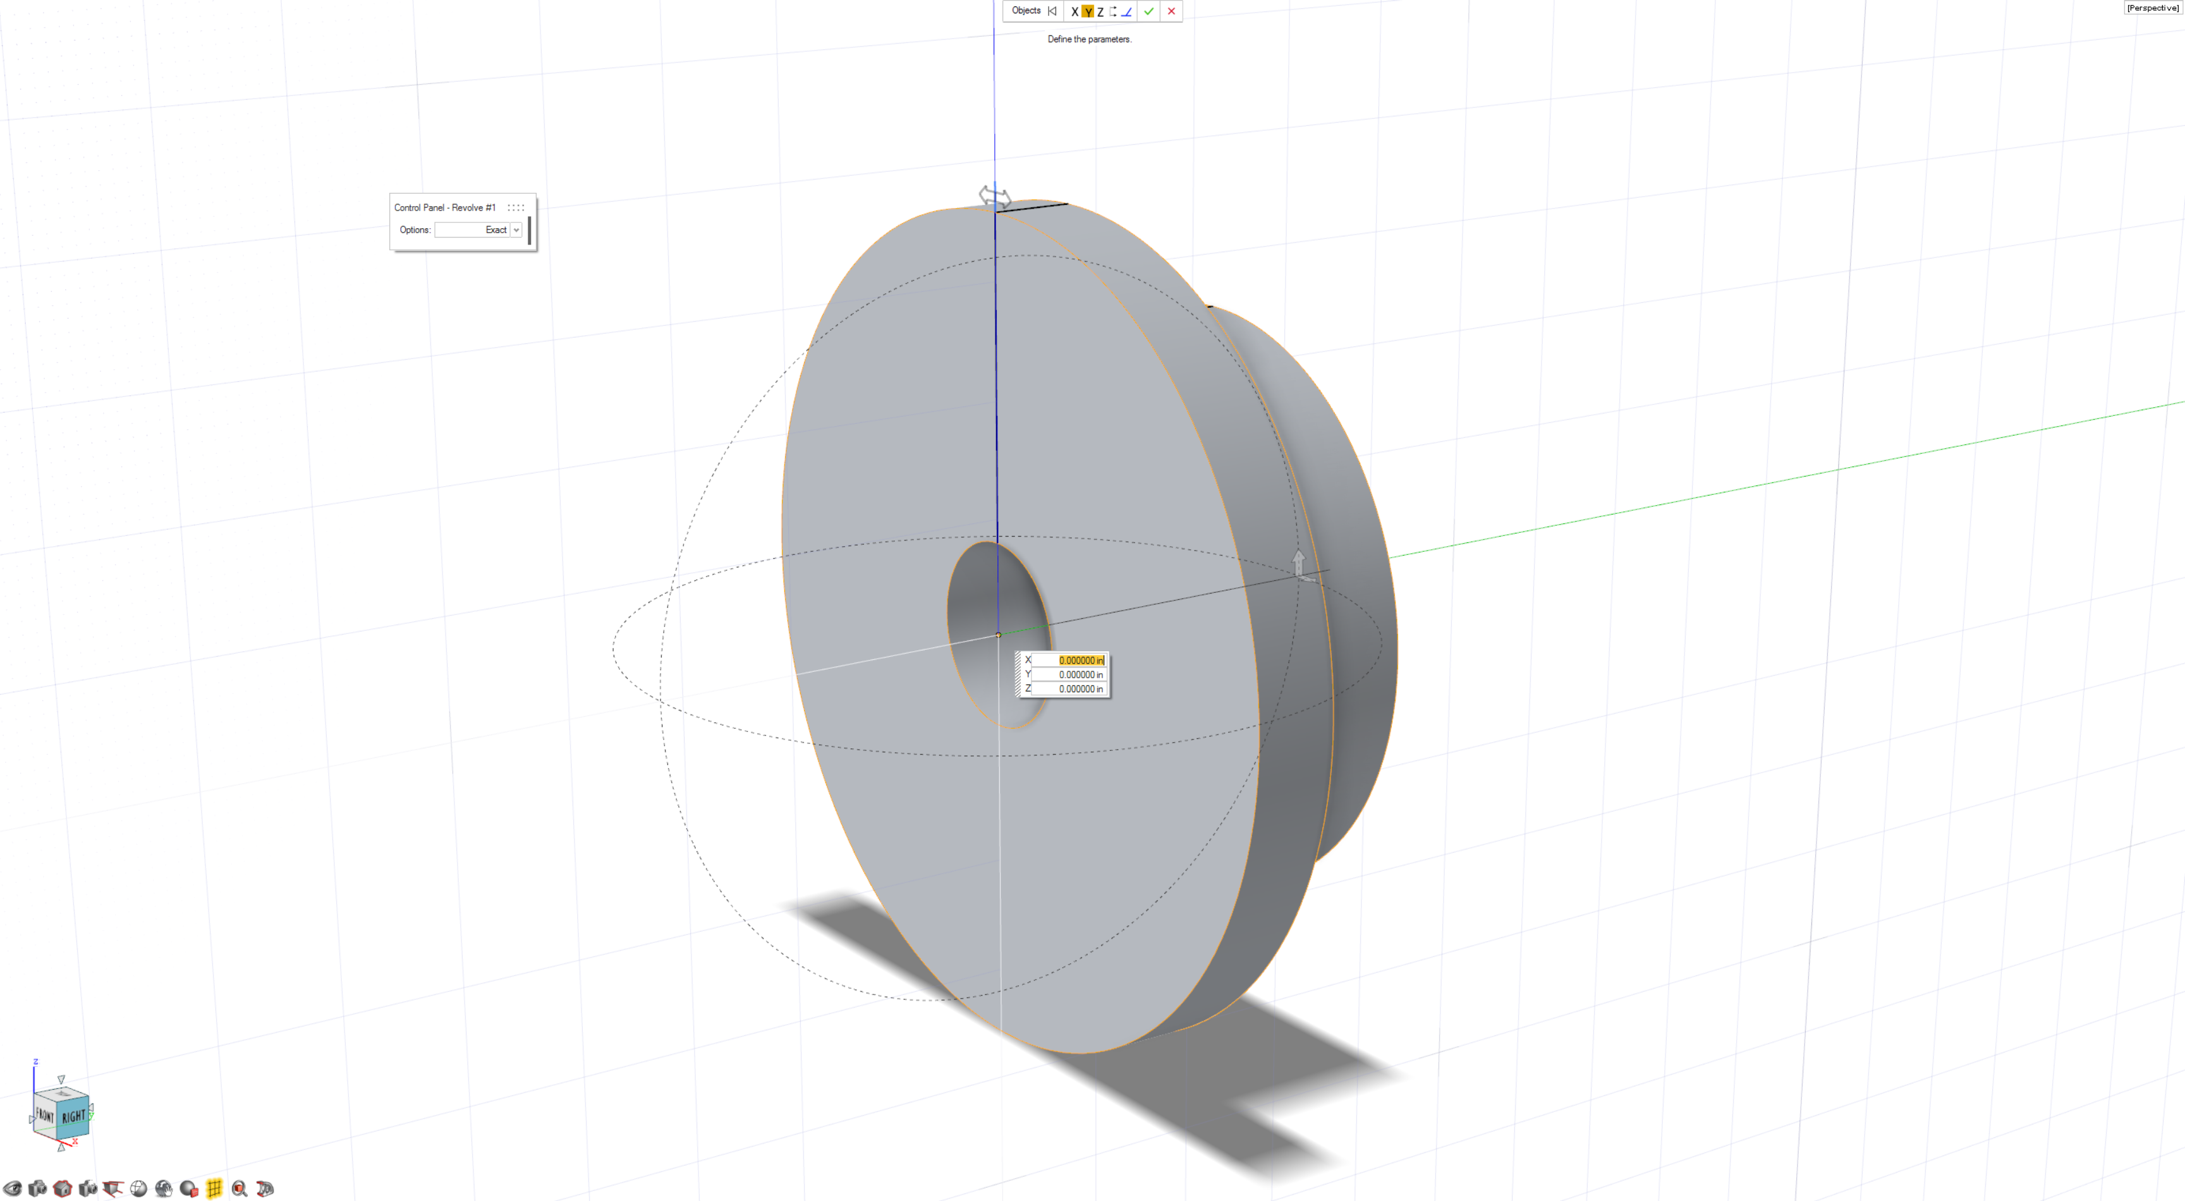Viewport: 2185px width, 1201px height.
Task: Click the blue angle line icon
Action: coord(1126,11)
